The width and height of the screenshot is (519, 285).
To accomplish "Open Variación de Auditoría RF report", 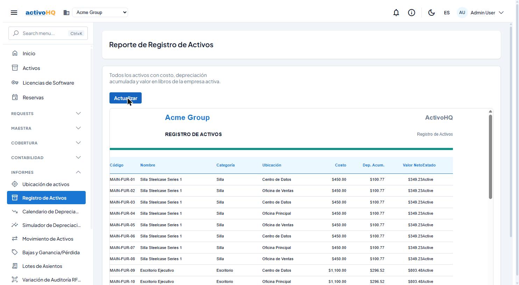I will (46, 280).
